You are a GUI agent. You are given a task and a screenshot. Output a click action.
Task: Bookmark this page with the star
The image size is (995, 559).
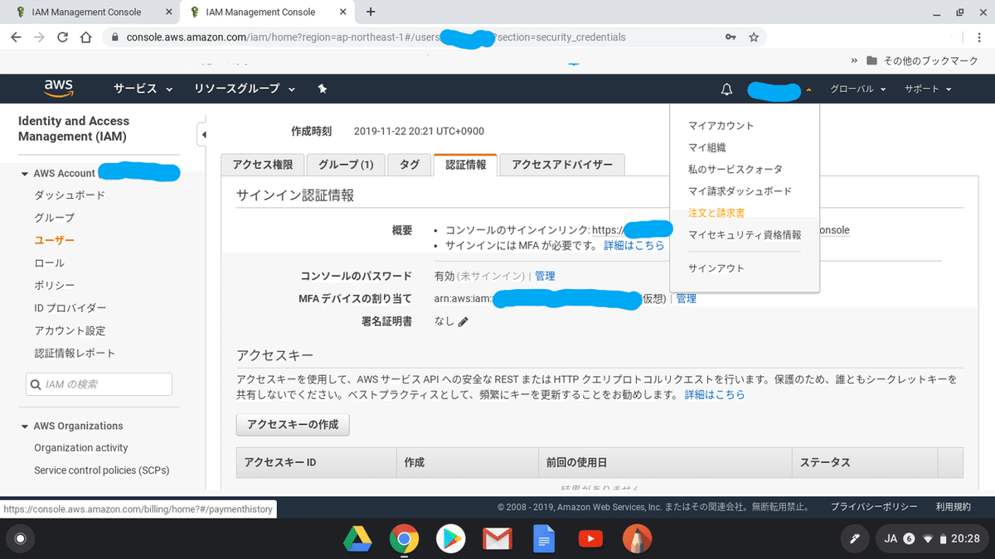point(755,36)
